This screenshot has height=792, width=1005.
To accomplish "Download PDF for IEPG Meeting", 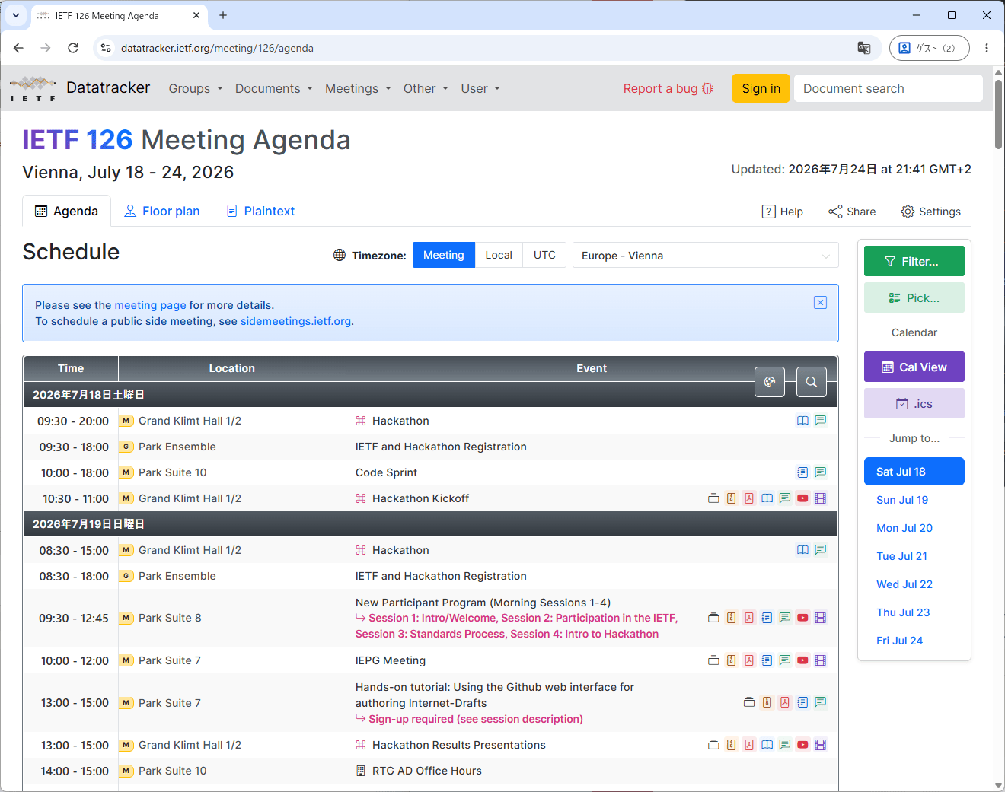I will (749, 660).
